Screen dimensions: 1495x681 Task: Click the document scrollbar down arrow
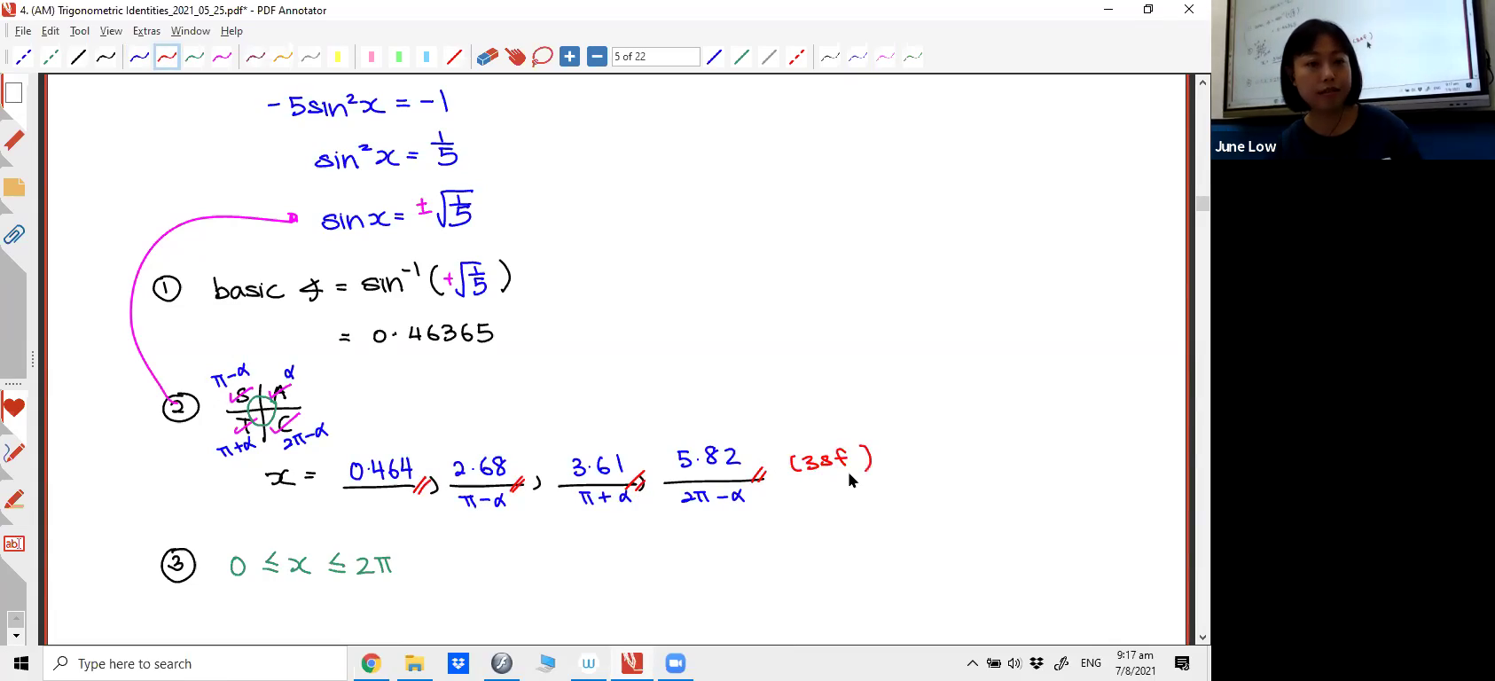(1202, 638)
